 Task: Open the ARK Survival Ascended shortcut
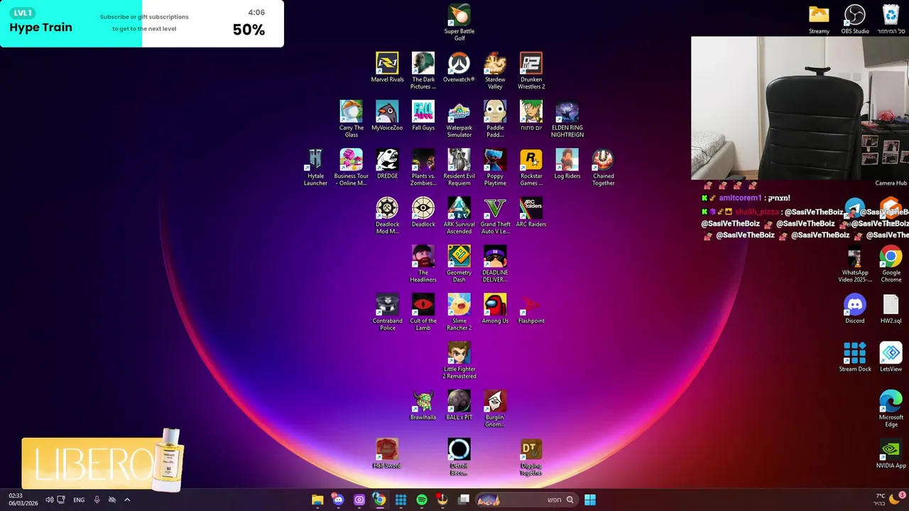(459, 215)
